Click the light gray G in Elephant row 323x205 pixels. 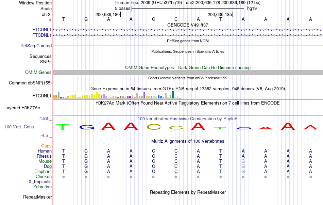243,171
